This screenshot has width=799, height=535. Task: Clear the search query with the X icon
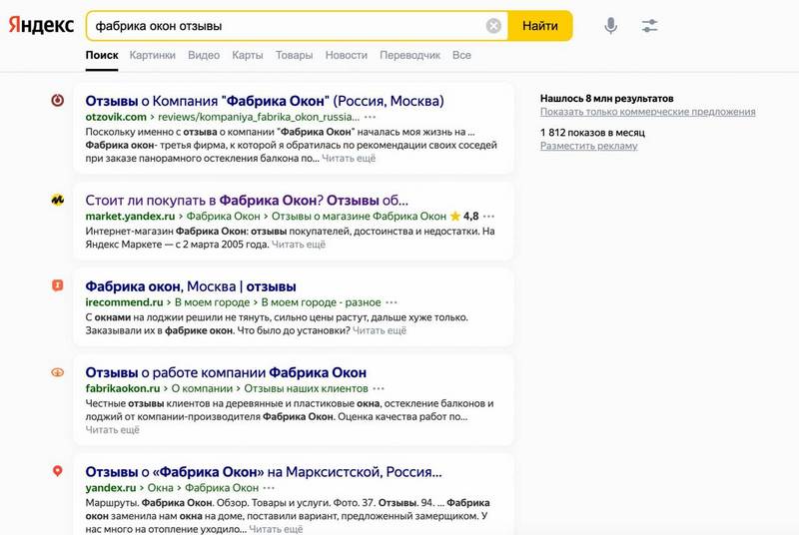point(493,25)
